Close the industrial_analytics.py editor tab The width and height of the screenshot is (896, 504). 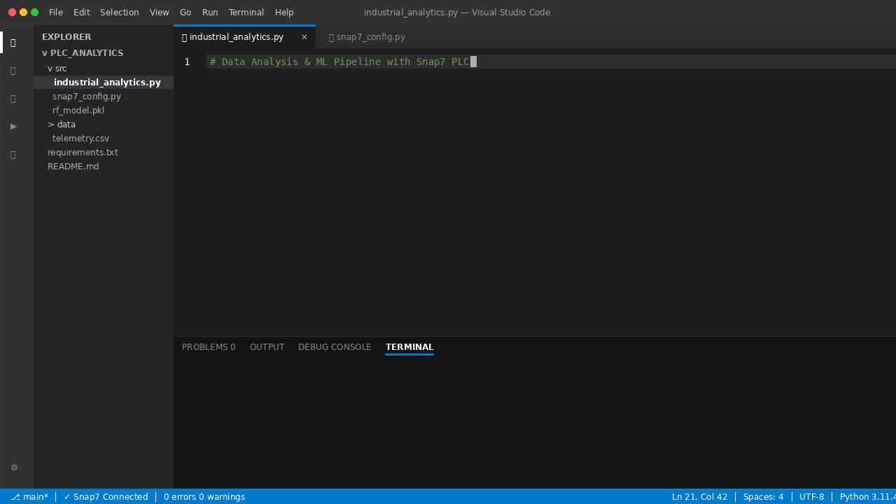coord(304,37)
